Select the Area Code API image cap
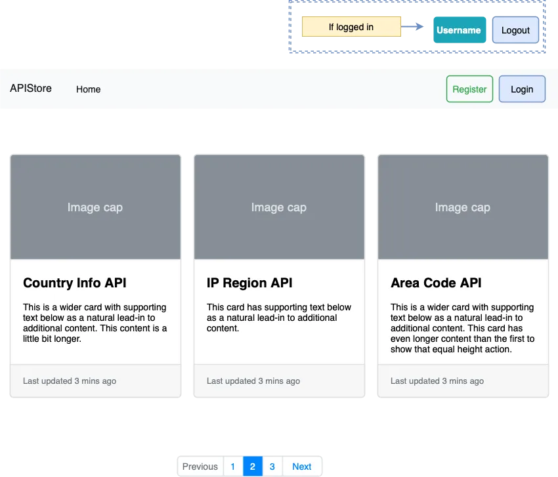Viewport: 558px width, 477px height. 463,207
